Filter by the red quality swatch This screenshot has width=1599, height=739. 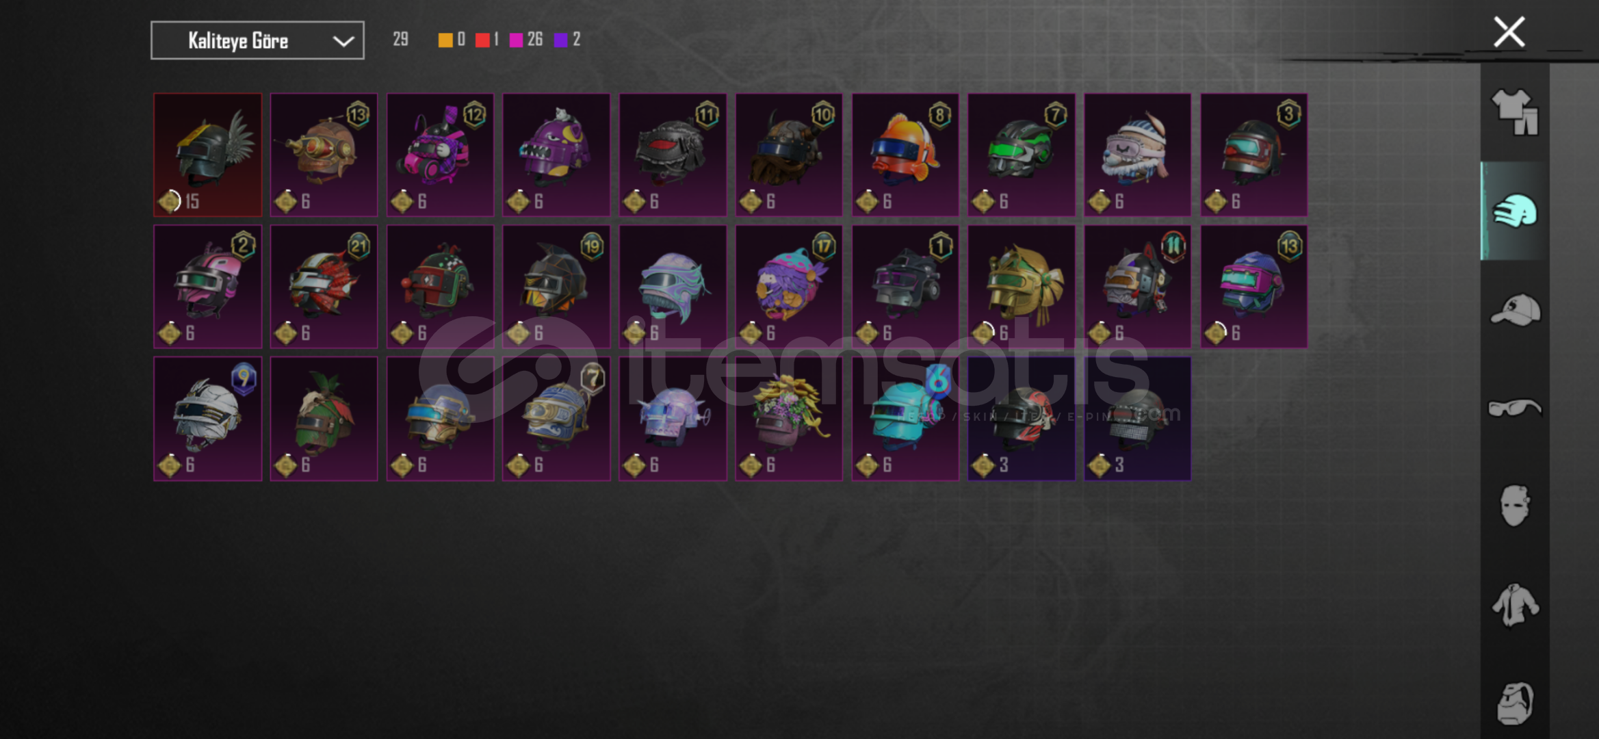[482, 40]
